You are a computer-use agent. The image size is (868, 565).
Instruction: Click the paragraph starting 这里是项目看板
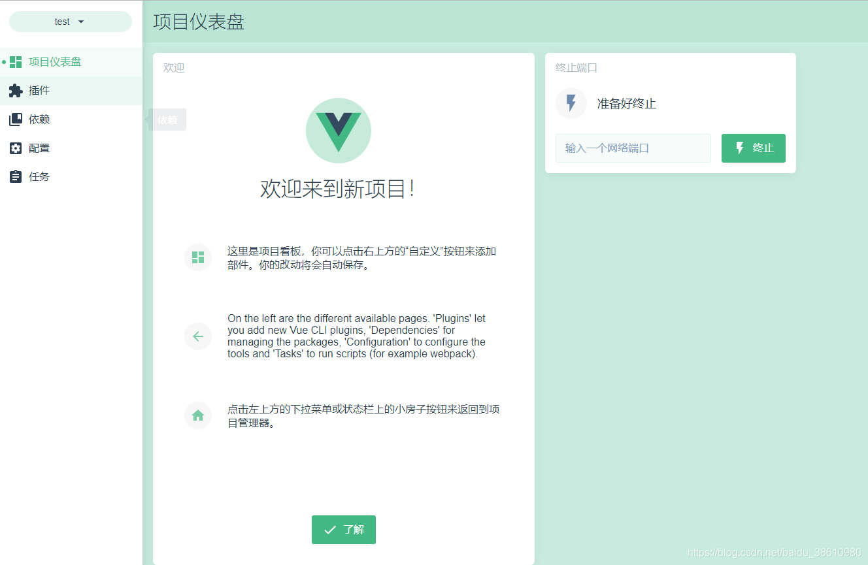(x=362, y=258)
